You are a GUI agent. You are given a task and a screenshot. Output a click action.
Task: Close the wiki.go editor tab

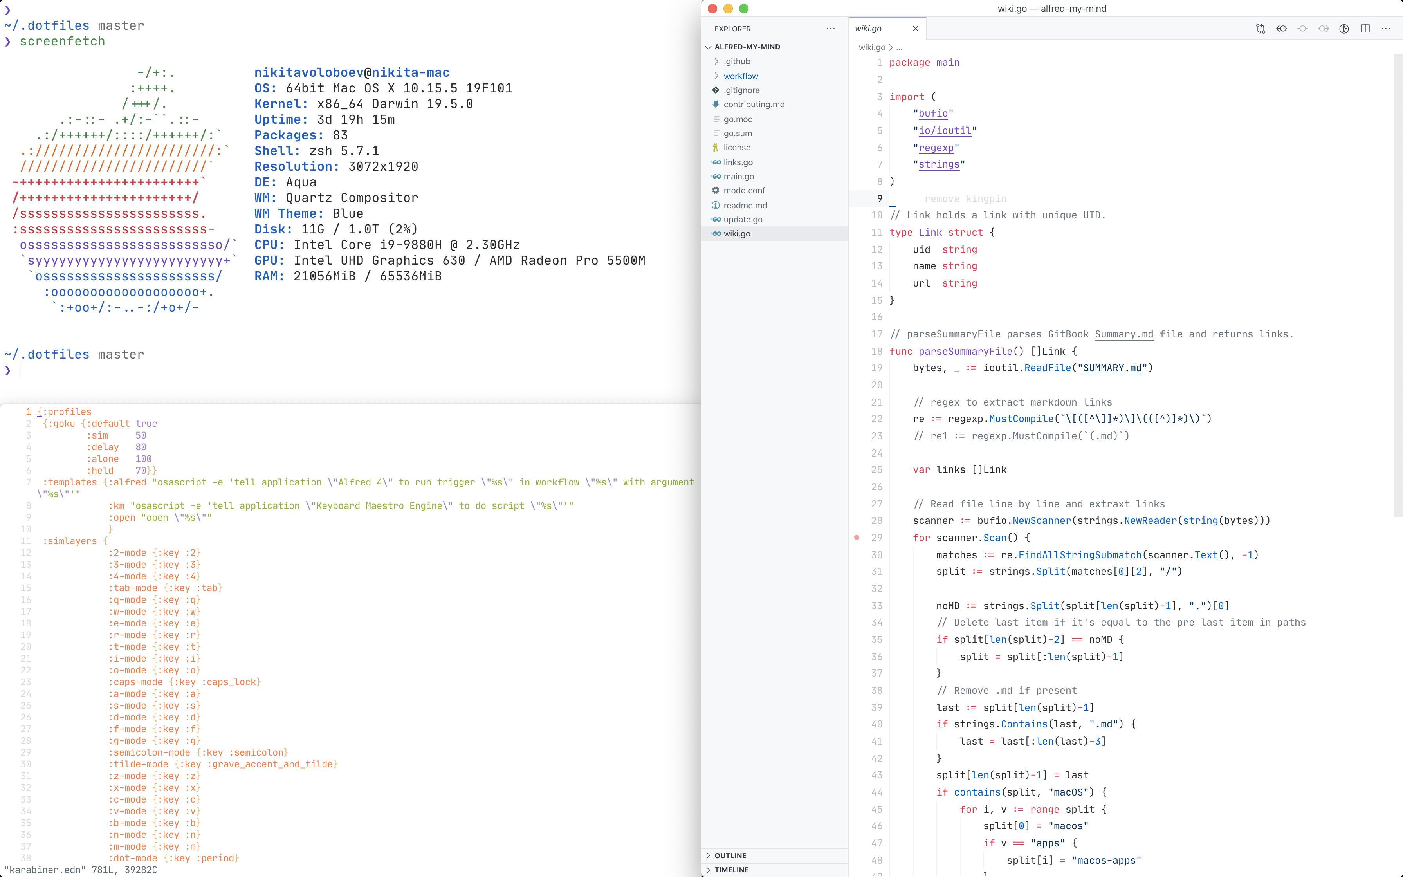[915, 29]
